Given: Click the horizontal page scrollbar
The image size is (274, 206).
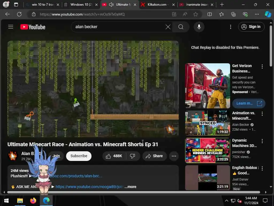Looking at the screenshot, I should point(134,192).
